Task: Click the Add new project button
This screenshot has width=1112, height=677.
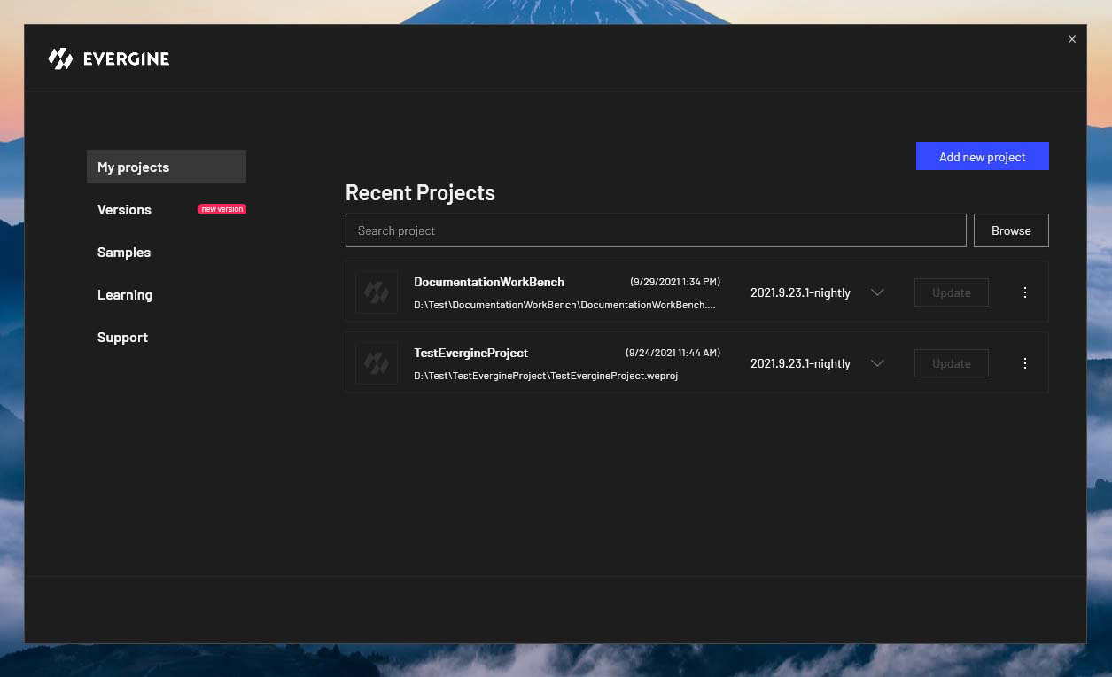Action: [x=982, y=157]
